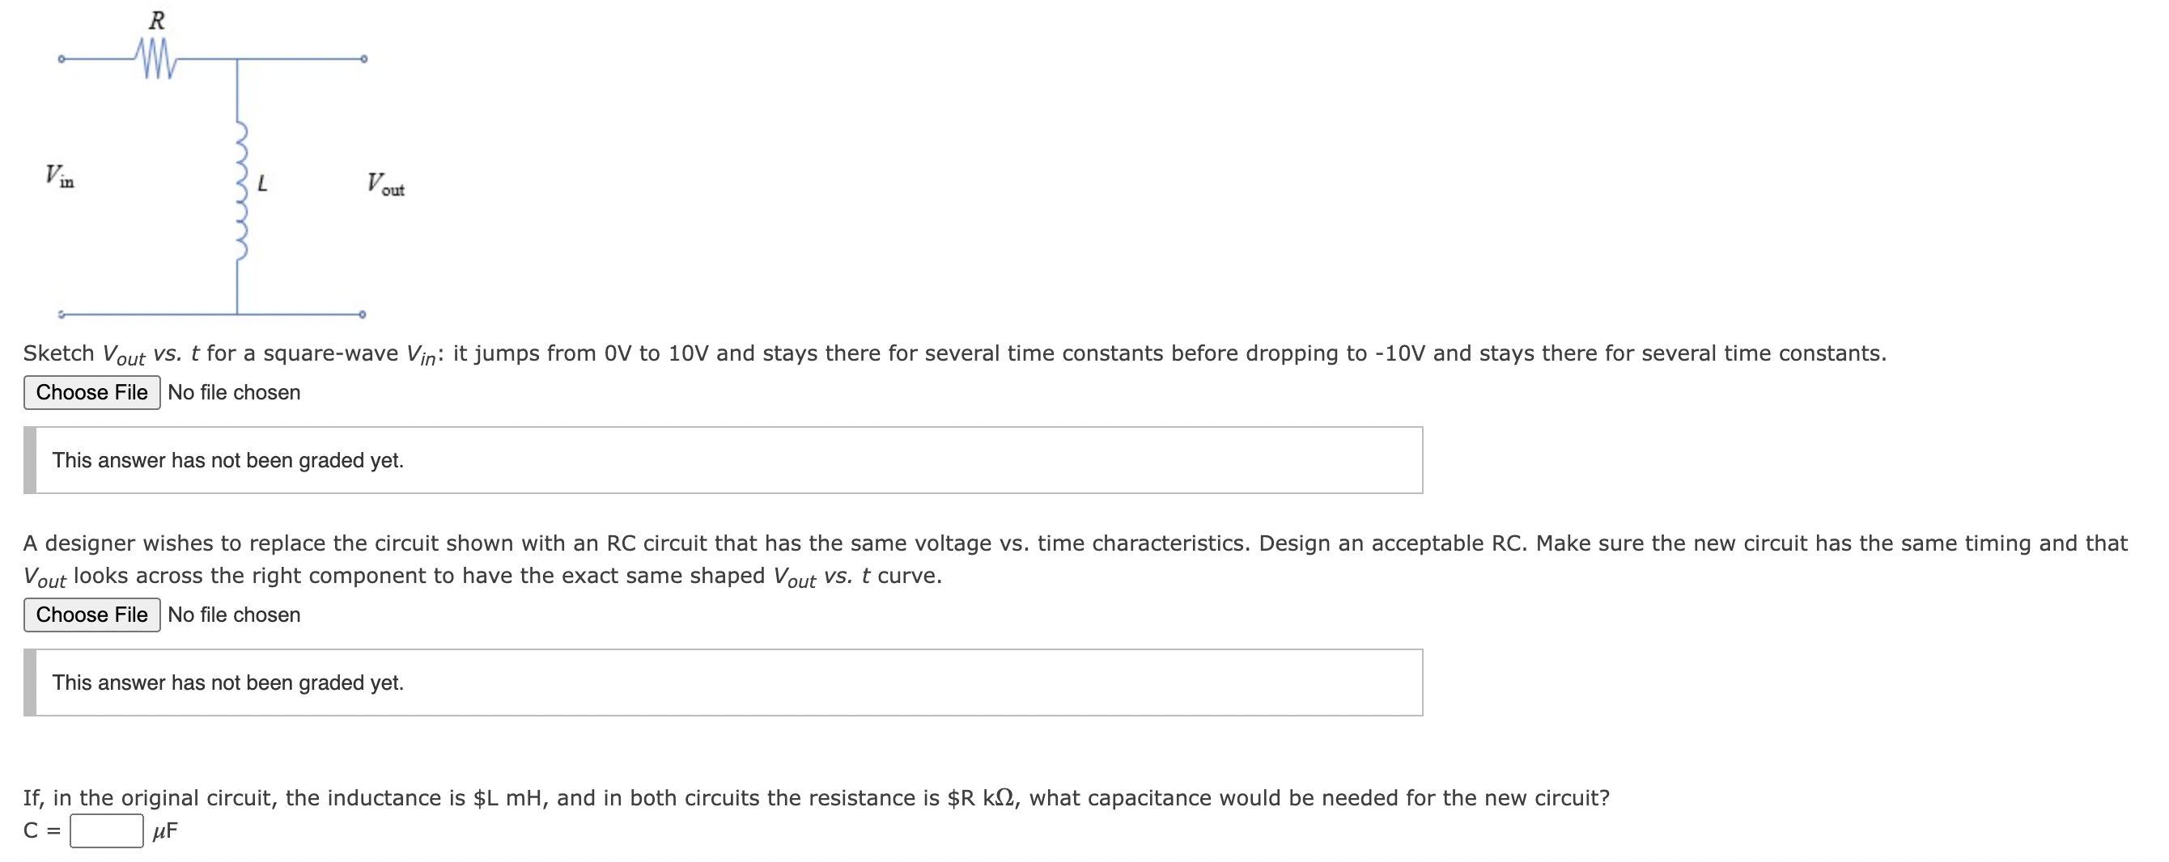
Task: Click the second No file chosen label
Action: click(234, 615)
